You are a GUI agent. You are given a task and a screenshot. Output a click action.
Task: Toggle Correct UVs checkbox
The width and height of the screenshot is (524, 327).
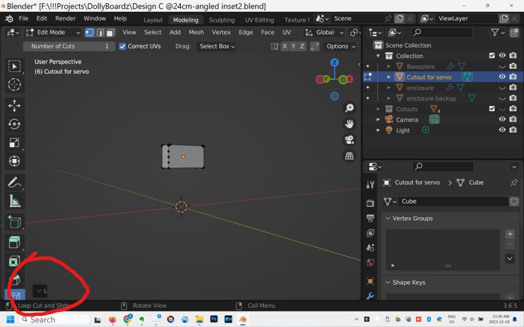click(x=122, y=46)
